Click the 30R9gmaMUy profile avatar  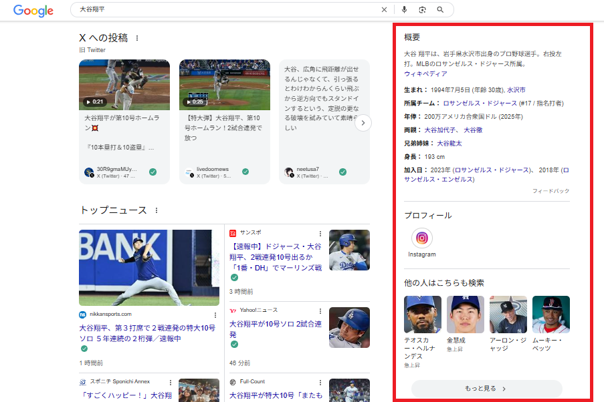89,172
